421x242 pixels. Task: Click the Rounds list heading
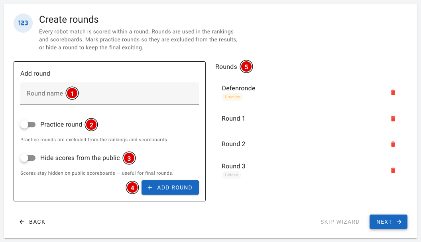(226, 67)
